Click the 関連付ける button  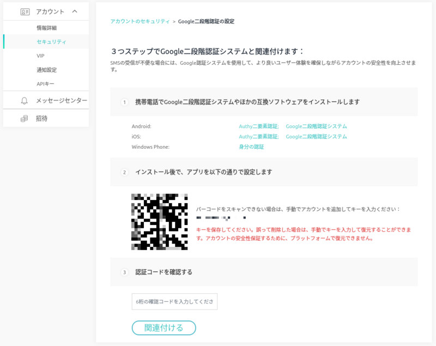(x=163, y=328)
